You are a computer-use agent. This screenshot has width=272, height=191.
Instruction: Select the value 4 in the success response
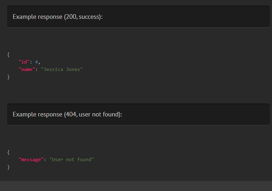(36, 62)
